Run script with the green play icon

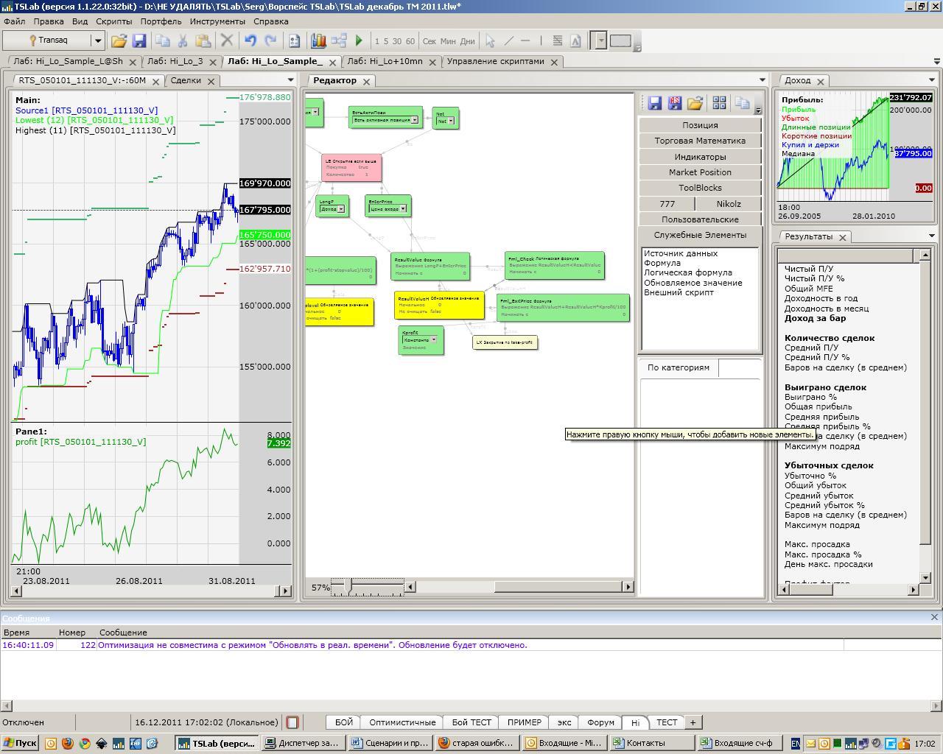(359, 41)
